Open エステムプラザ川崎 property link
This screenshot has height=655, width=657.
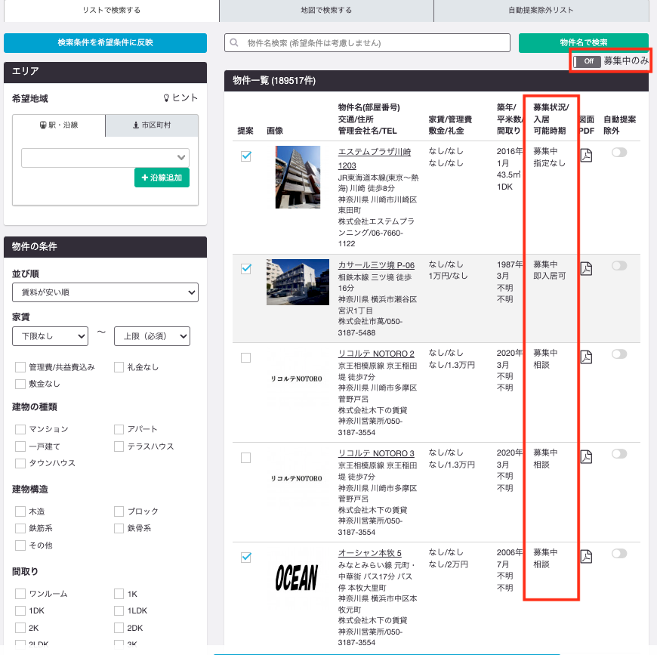coord(374,159)
